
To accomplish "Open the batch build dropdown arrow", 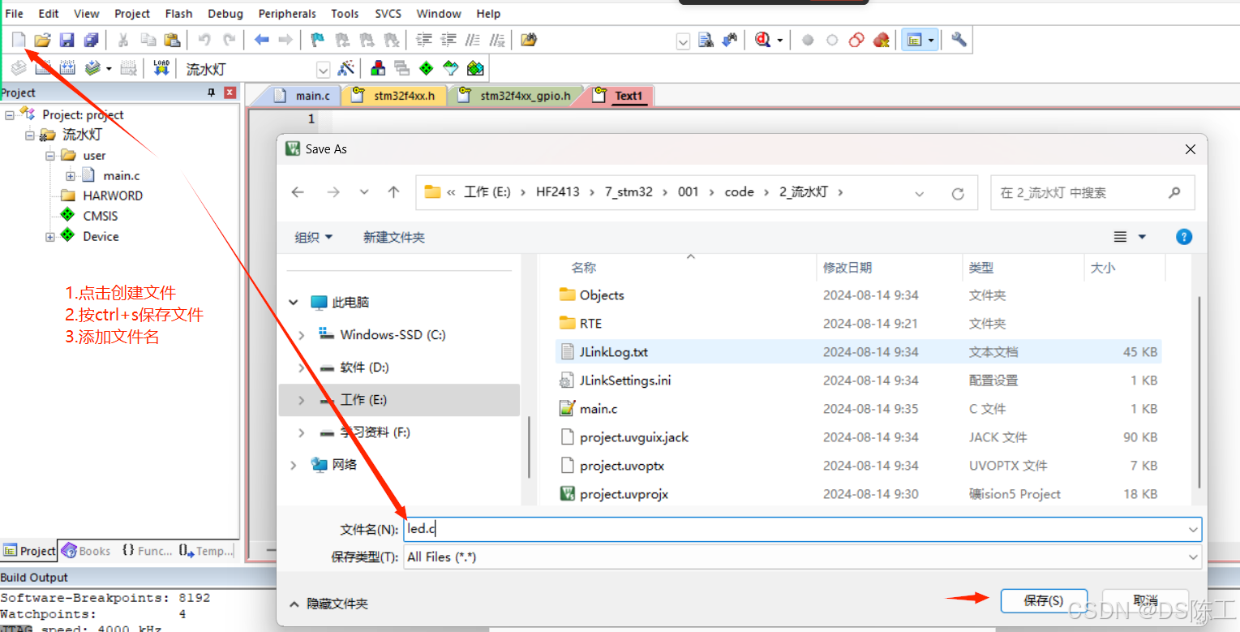I will [109, 68].
